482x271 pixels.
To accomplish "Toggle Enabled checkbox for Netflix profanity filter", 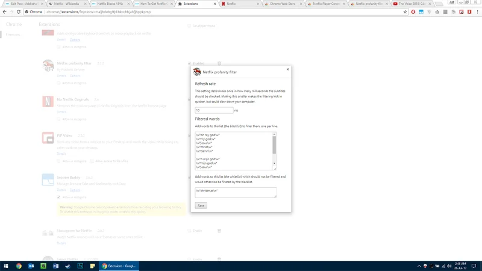I will click(x=189, y=63).
